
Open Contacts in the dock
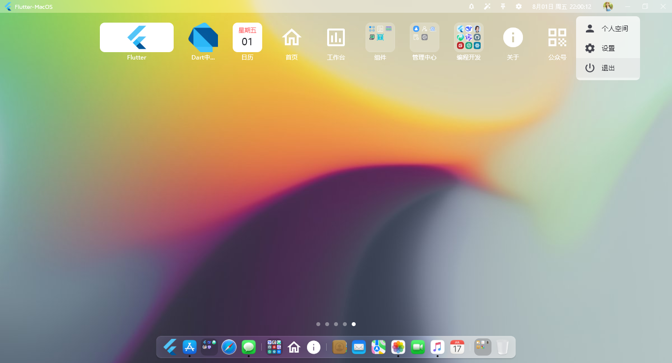click(339, 347)
